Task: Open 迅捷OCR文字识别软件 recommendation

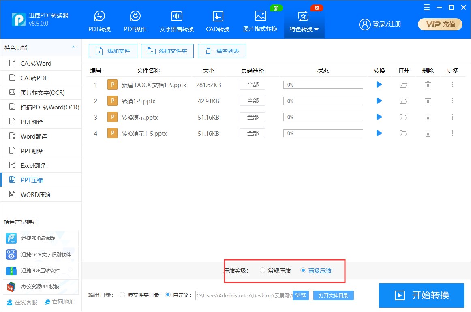Action: [41, 254]
